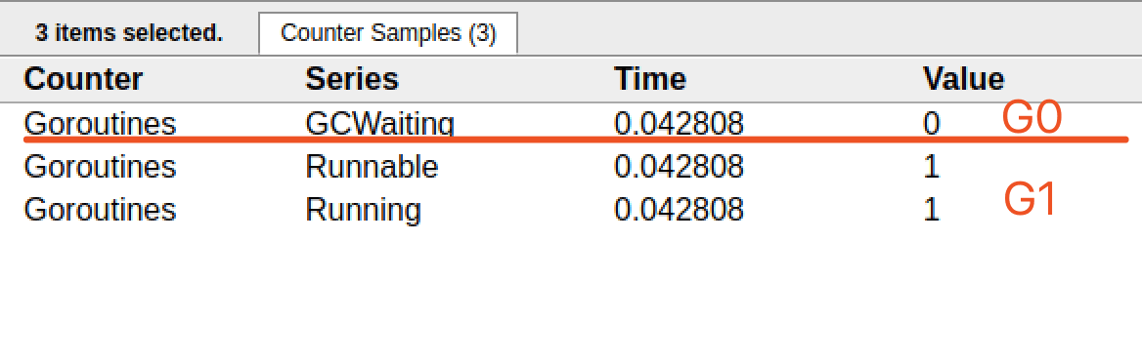The width and height of the screenshot is (1142, 363).
Task: Click value 0 in GCWaiting row
Action: [x=932, y=124]
